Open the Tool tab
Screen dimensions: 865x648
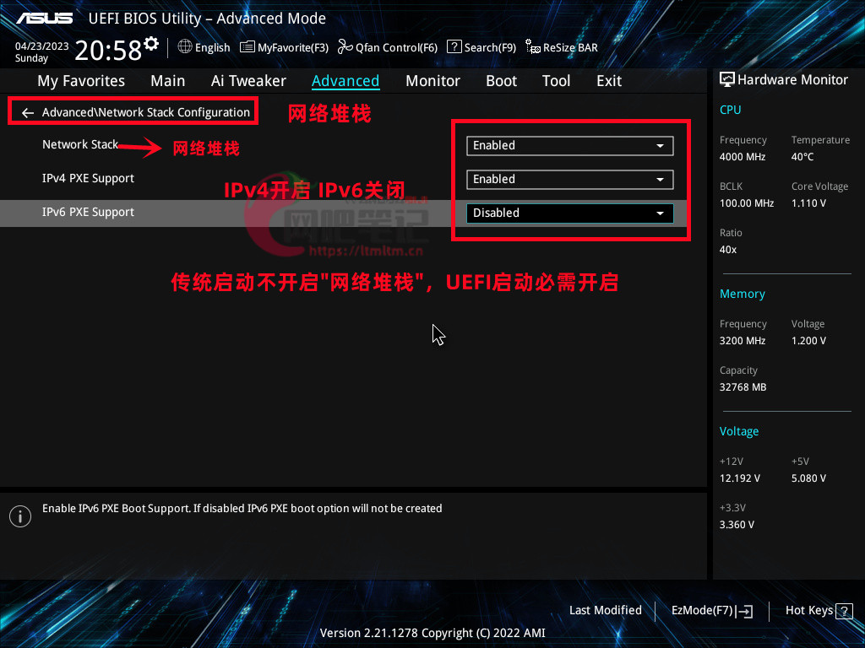pyautogui.click(x=556, y=81)
